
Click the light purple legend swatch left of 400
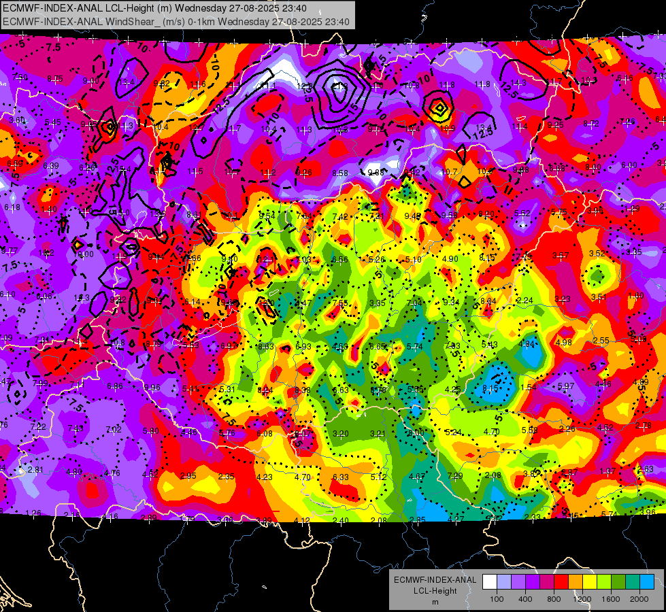pyautogui.click(x=518, y=582)
